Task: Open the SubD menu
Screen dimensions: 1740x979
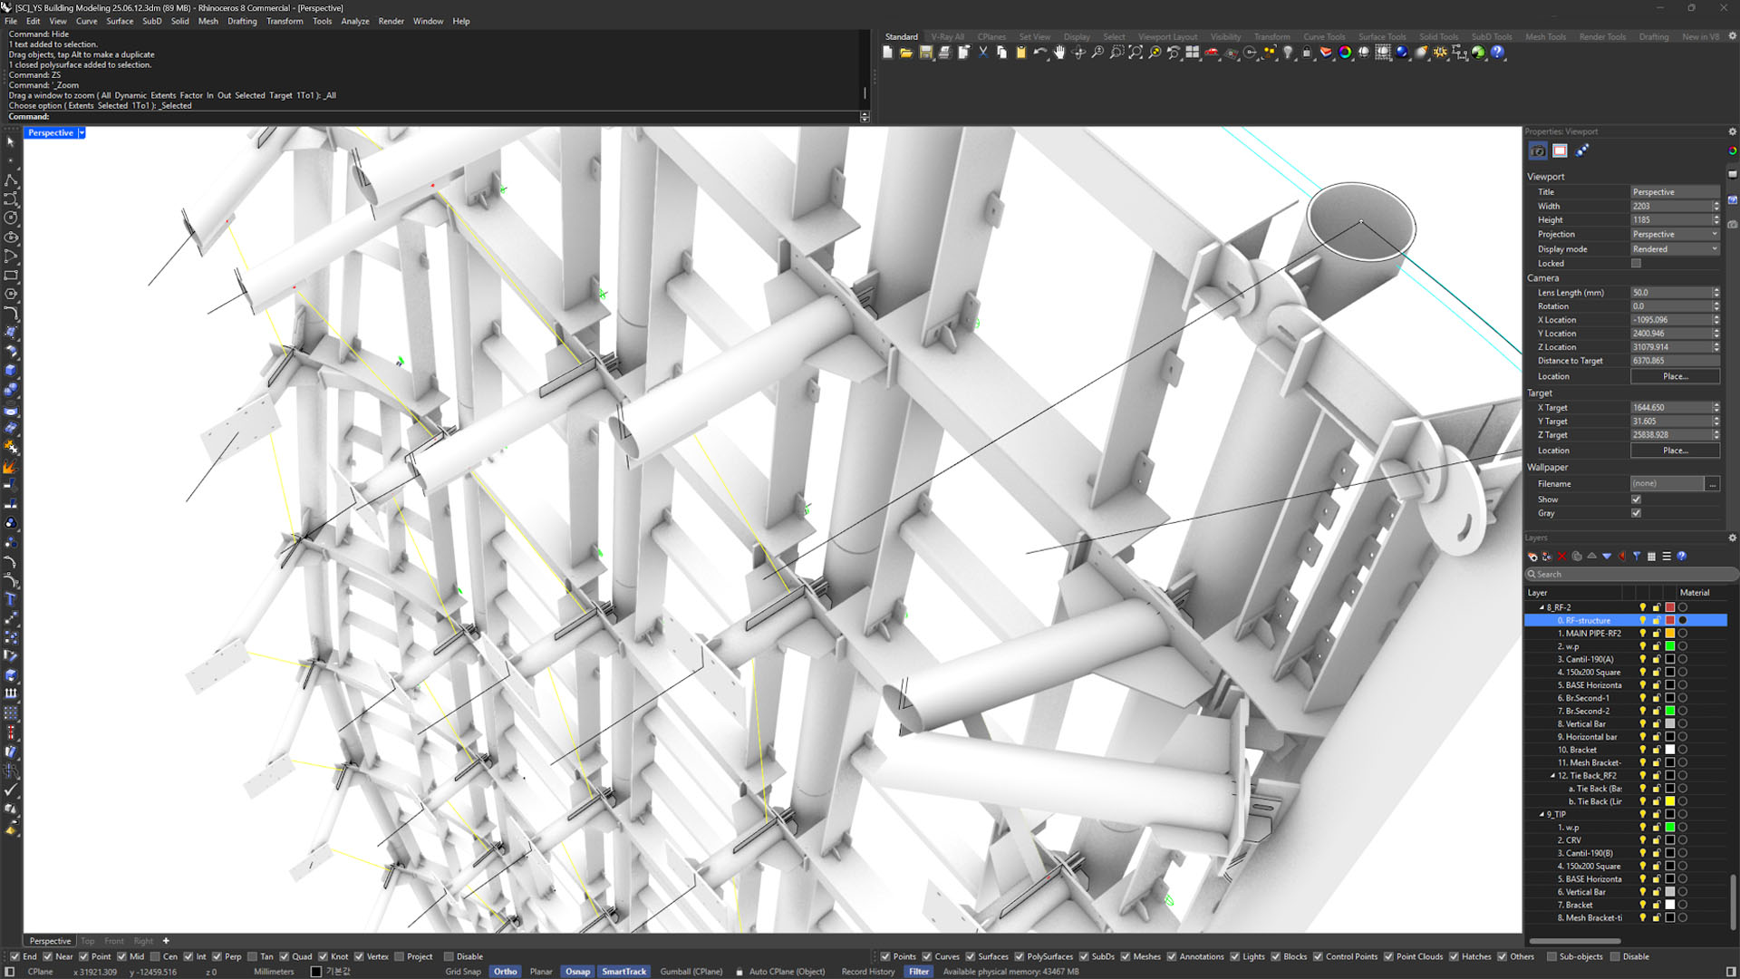Action: click(x=151, y=21)
